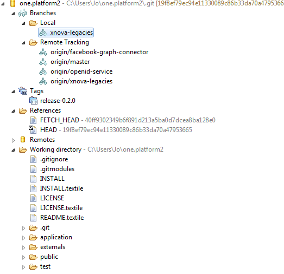Expand the externals folder arrow
This screenshot has width=284, height=274.
click(23, 247)
